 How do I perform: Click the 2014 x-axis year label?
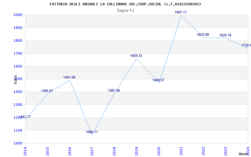(25, 151)
